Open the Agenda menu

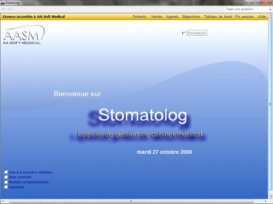click(172, 16)
